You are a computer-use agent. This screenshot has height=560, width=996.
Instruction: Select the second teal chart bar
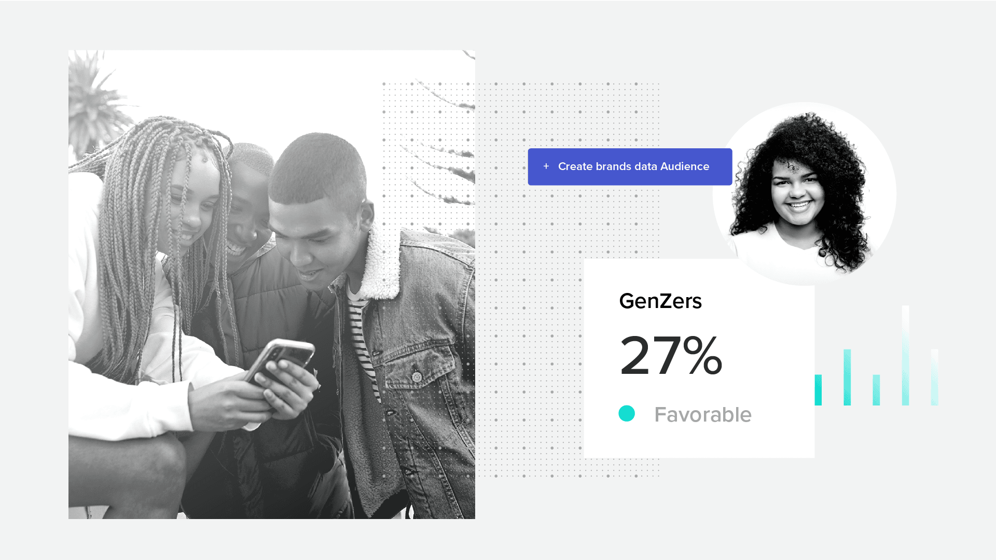coord(847,377)
